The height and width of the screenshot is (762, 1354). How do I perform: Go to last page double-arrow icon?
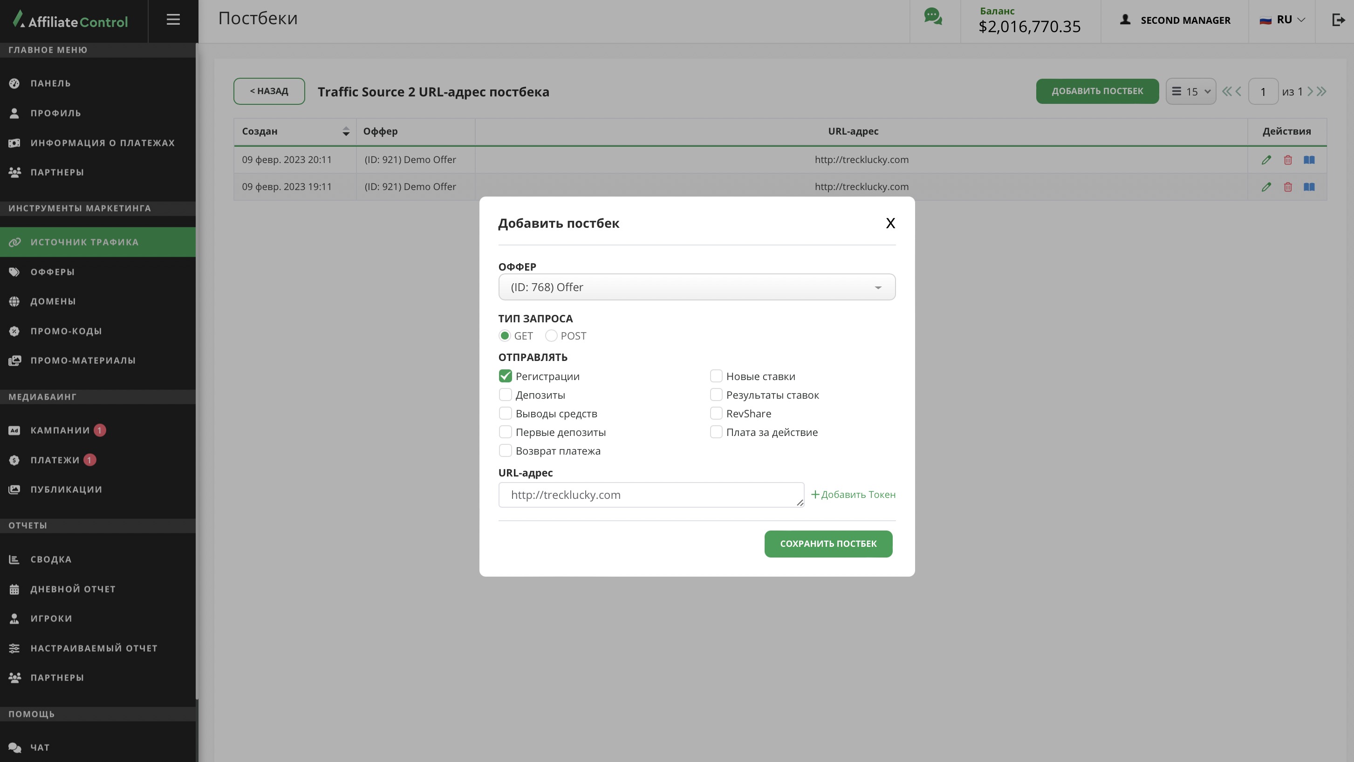tap(1322, 91)
